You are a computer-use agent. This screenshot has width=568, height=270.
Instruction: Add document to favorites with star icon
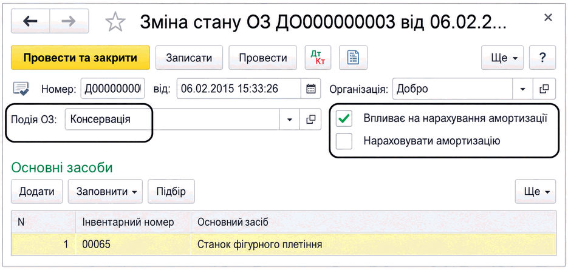coord(115,22)
